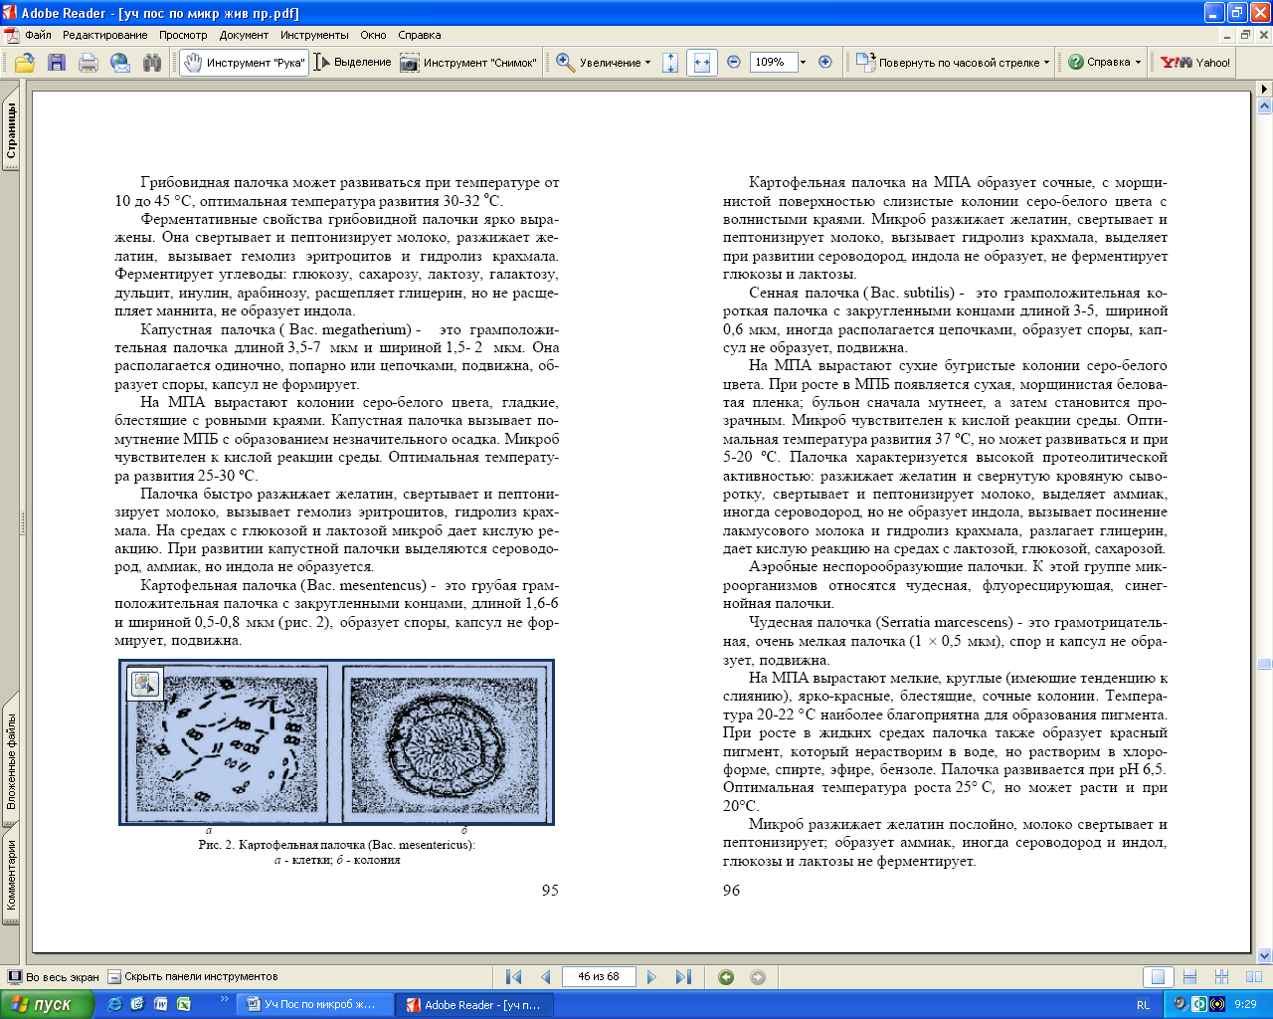The height and width of the screenshot is (1019, 1273).
Task: Click the 109% zoom percentage field
Action: tap(772, 62)
